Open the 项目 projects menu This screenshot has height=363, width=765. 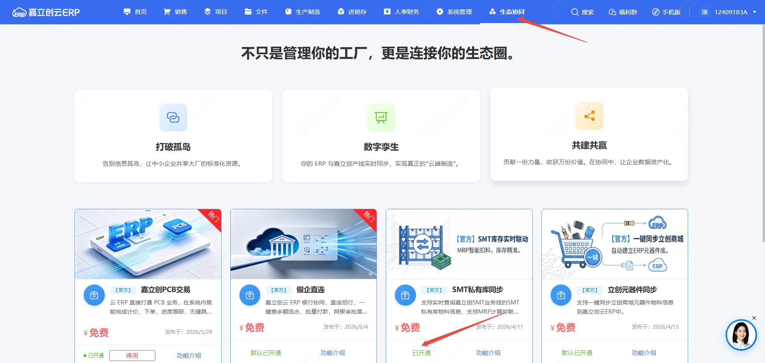click(216, 12)
